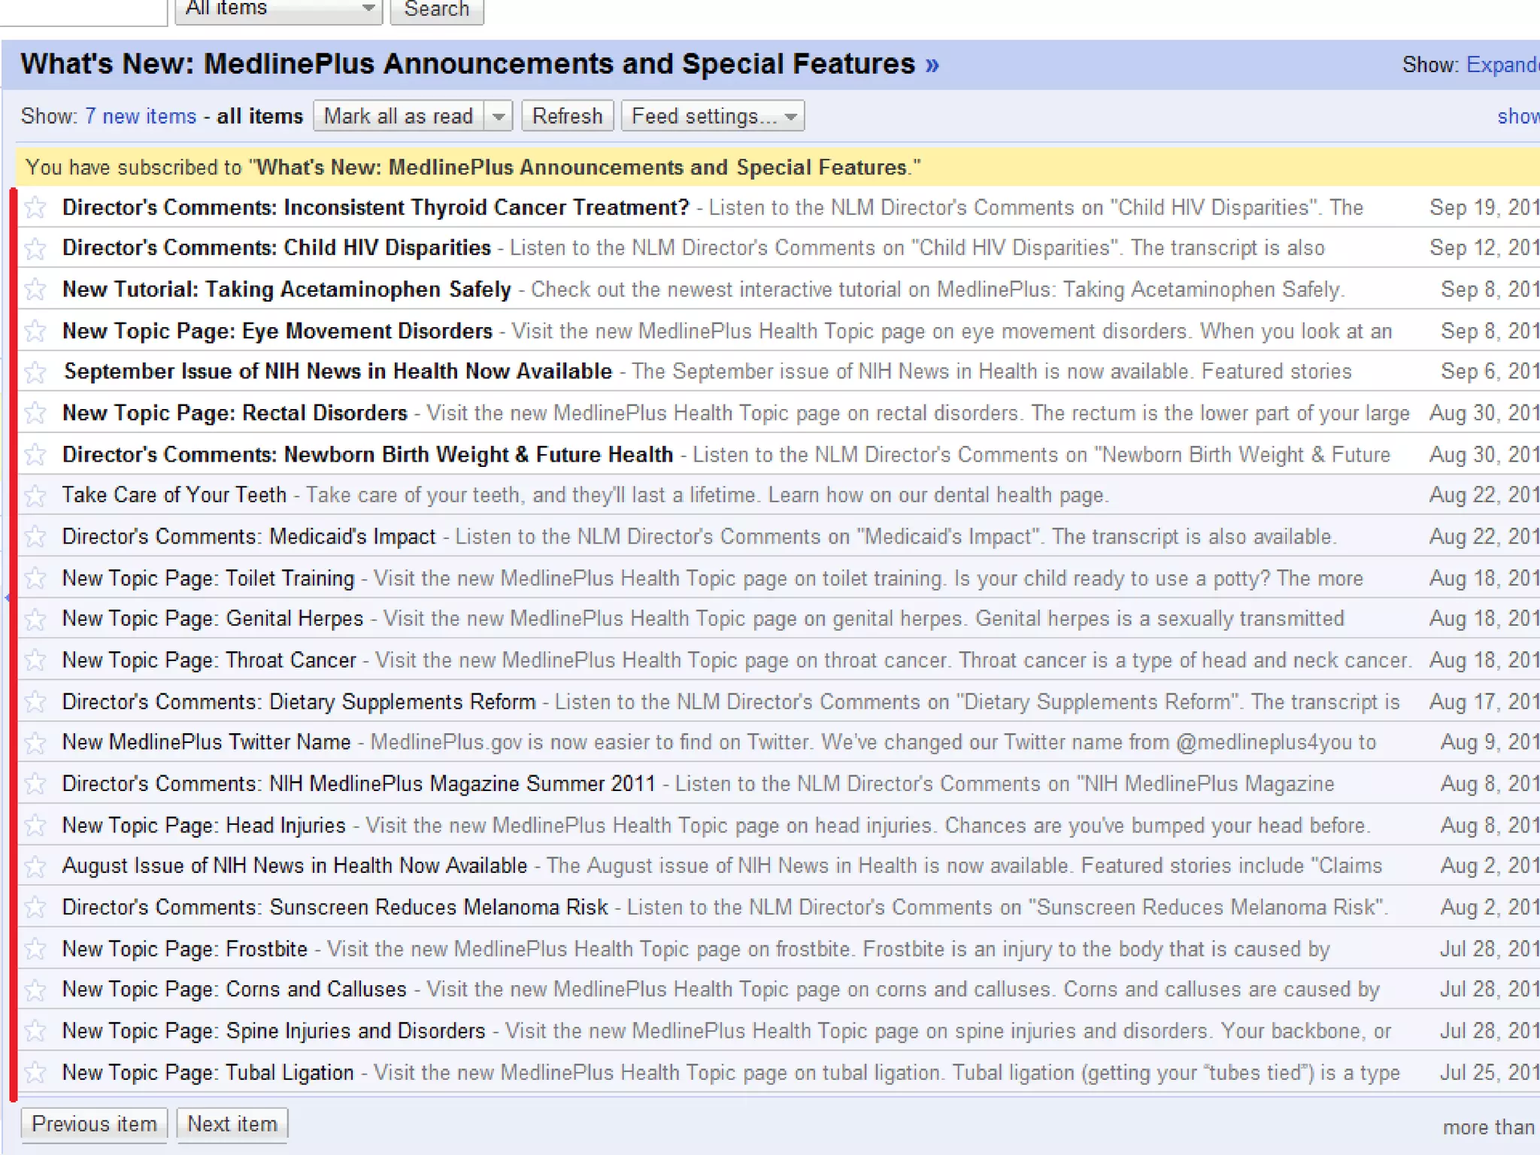Open New Topic Page: Eye Movement Disorders

277,330
